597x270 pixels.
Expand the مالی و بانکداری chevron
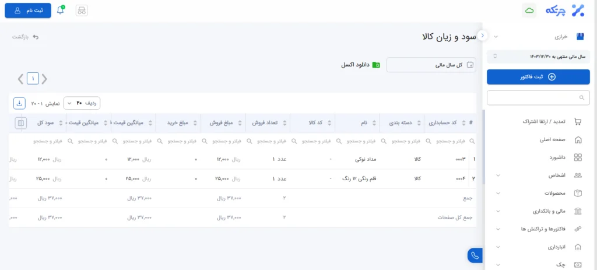coord(498,211)
